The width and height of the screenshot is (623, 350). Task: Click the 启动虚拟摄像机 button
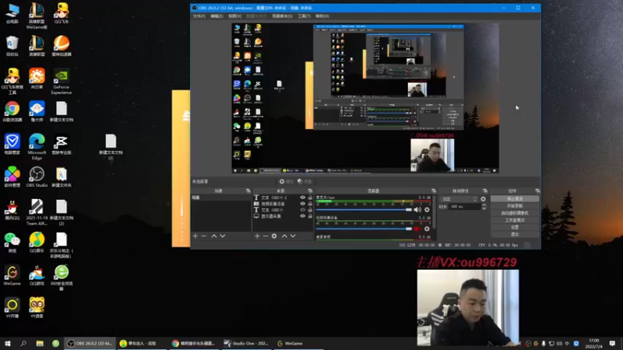click(515, 213)
